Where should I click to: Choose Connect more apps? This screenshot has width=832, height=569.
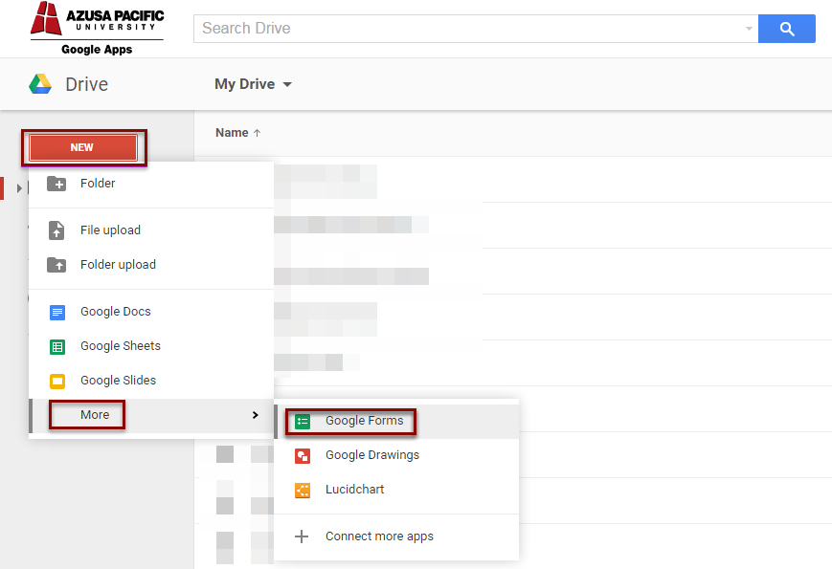tap(396, 536)
